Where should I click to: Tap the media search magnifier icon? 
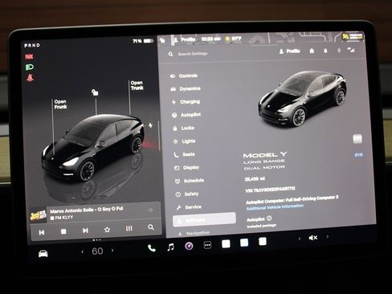pyautogui.click(x=151, y=227)
